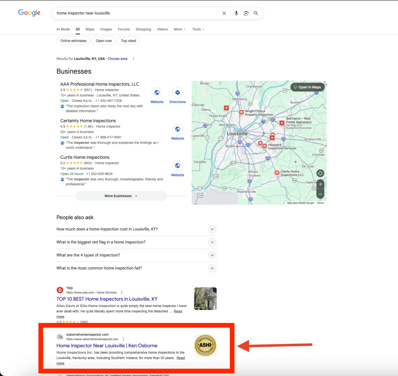
Task: Click the map Terms link
Action: (x=320, y=203)
